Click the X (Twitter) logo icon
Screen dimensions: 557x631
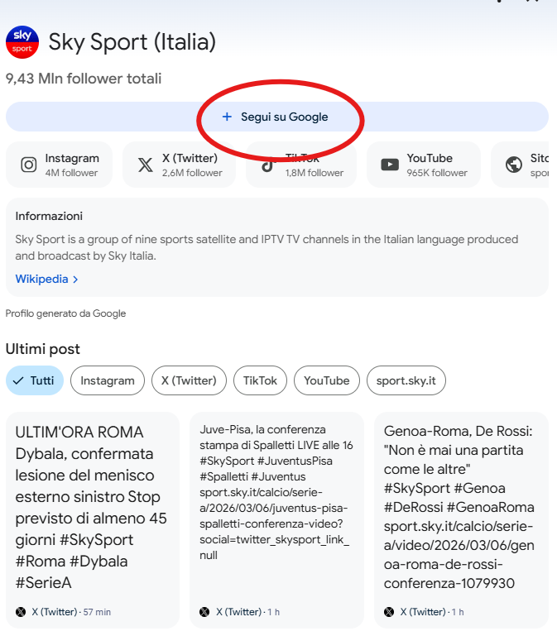(x=146, y=165)
